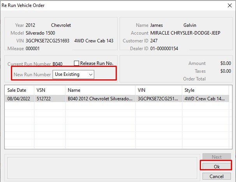Click the empty message box at bottom
Viewport: 236px width, 182px height.
(100, 167)
